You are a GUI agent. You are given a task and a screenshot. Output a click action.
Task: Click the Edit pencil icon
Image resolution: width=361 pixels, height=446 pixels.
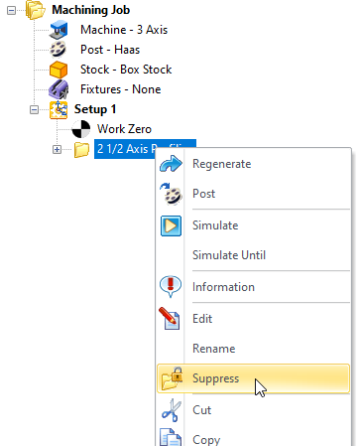point(170,318)
